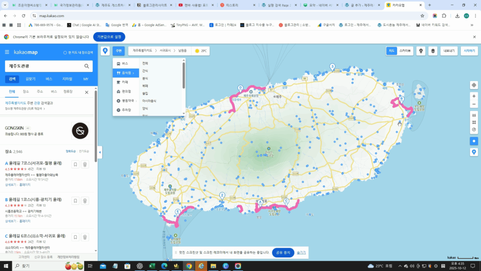
Task: Open the kakaomap hamburger menu
Action: point(7,52)
